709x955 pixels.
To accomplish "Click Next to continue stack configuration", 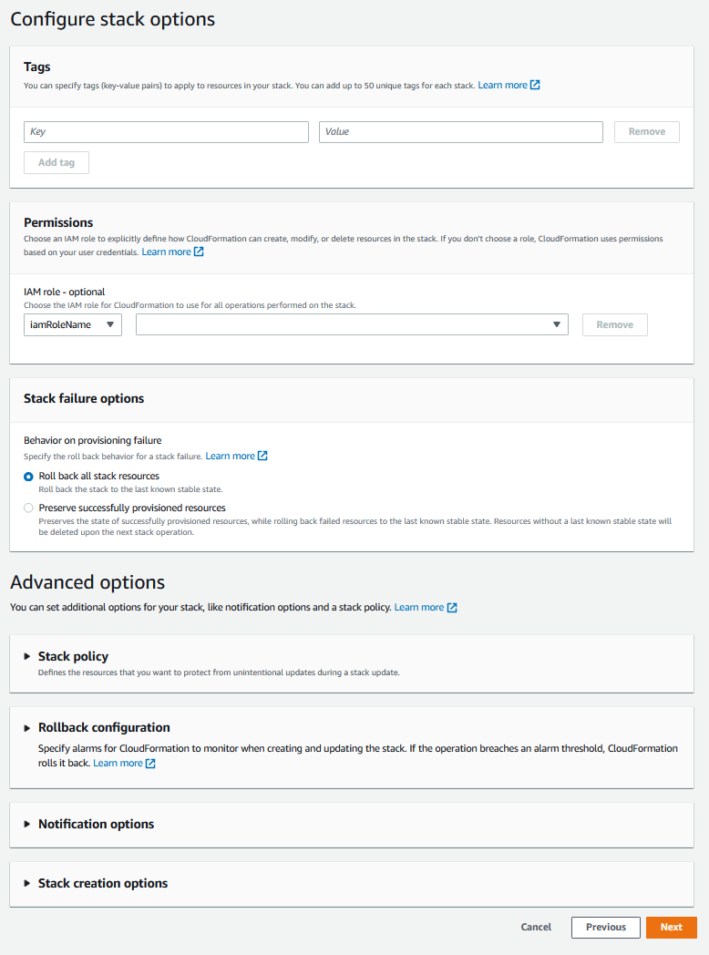I will 671,927.
